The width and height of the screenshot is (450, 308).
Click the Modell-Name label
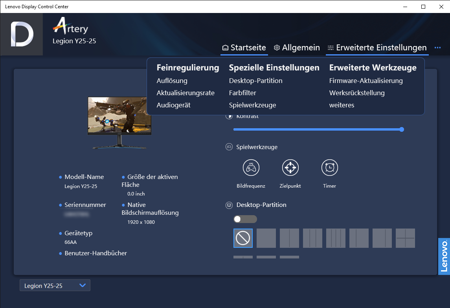(84, 177)
